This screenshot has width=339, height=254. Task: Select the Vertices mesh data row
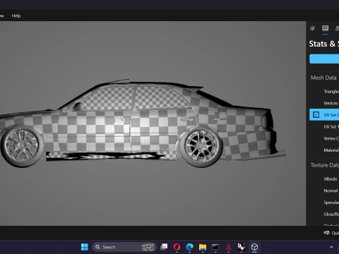[x=324, y=103]
